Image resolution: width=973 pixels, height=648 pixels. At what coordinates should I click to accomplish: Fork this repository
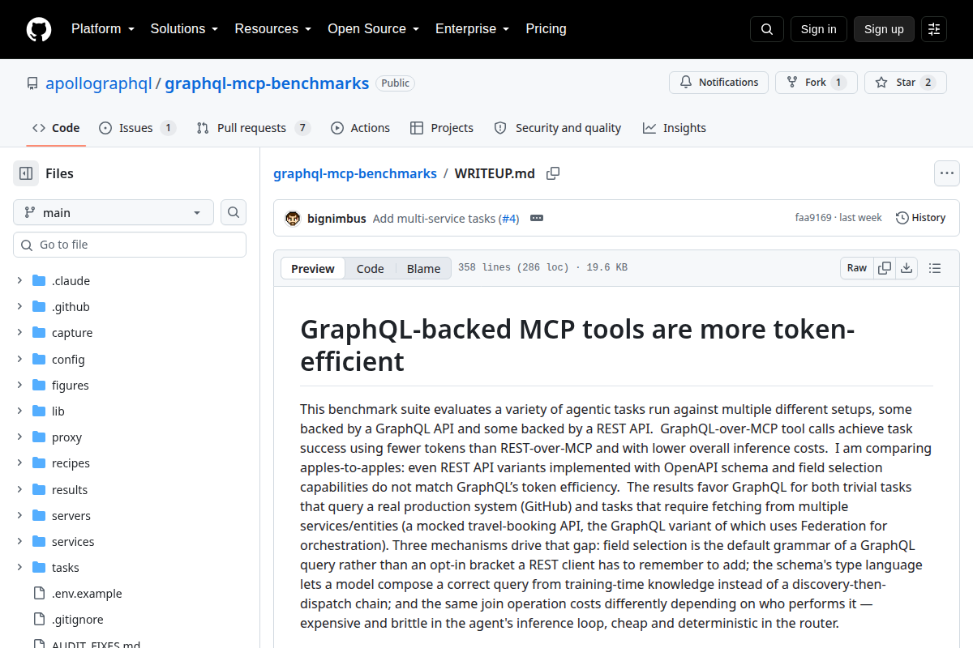tap(816, 83)
